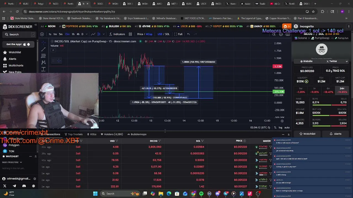Select the 24H price change tab

(x=342, y=90)
